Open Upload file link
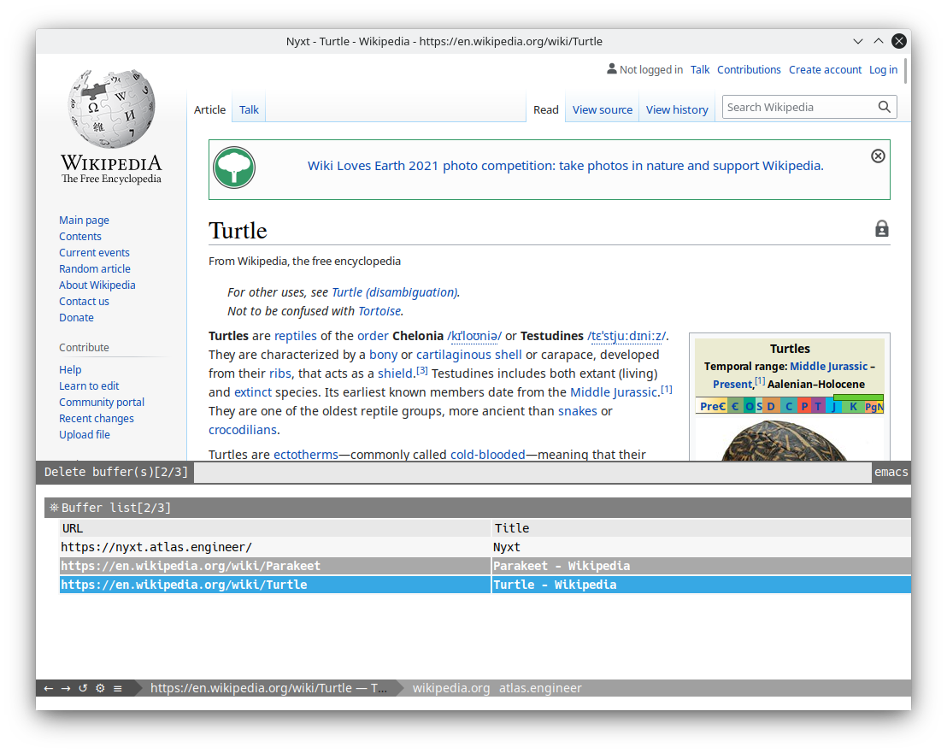Image resolution: width=947 pixels, height=753 pixels. tap(85, 435)
